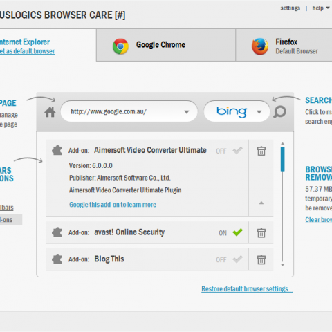This screenshot has height=332, width=332.
Task: Delete the Aimersoft Video Converter Ultimate add-on
Action: tap(261, 151)
